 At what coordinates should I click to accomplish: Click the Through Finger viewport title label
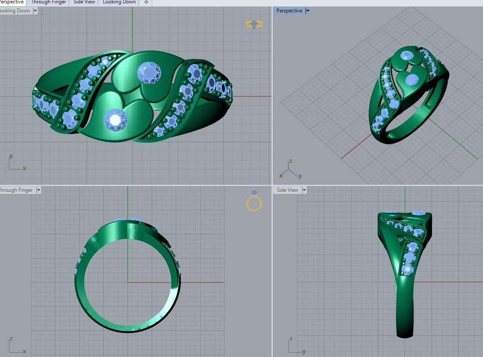[16, 190]
